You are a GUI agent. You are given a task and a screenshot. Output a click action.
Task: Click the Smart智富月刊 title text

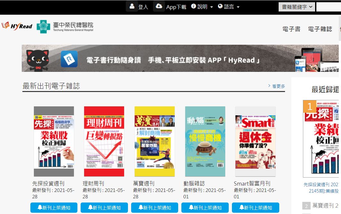pos(252,184)
